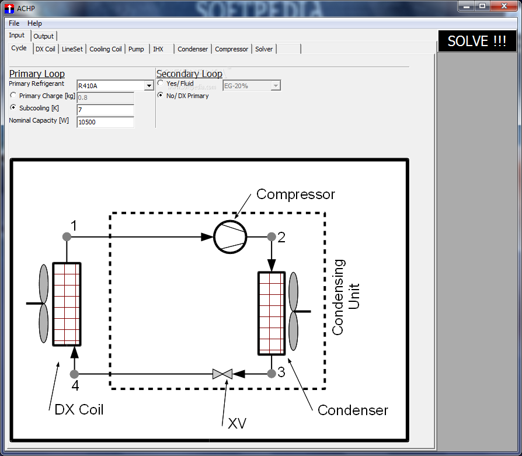The width and height of the screenshot is (522, 456).
Task: Click the XV label in diagram
Action: point(237,423)
